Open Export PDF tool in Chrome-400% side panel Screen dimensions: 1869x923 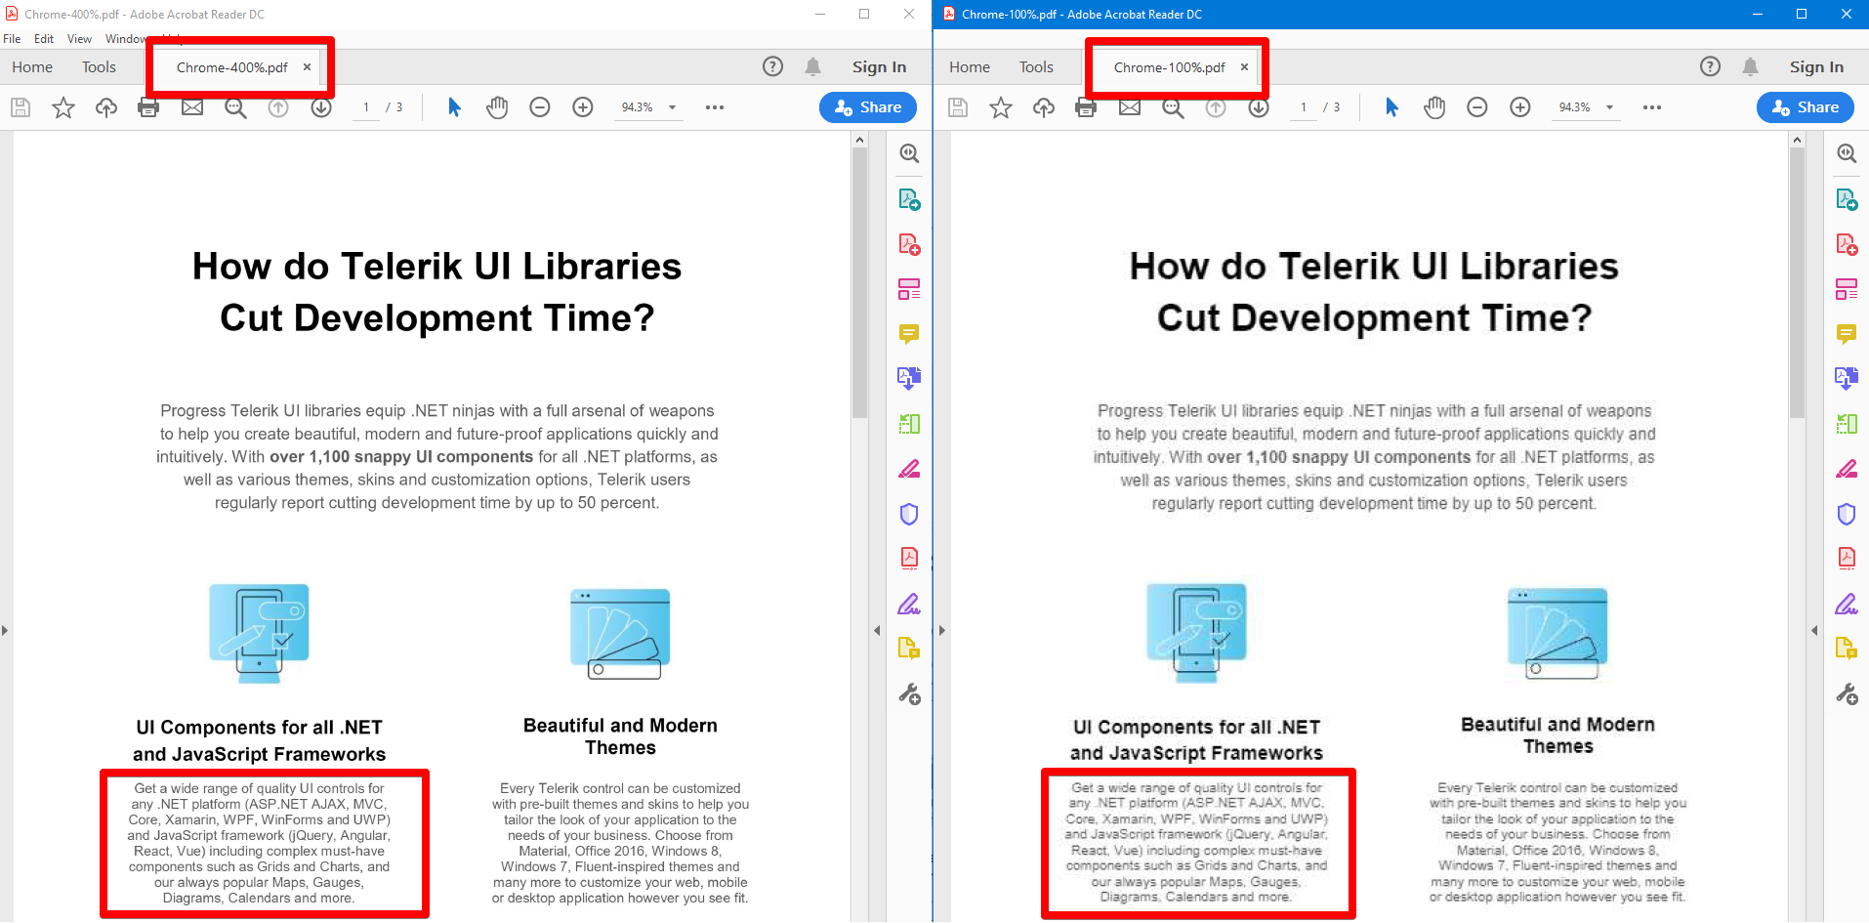[x=909, y=199]
